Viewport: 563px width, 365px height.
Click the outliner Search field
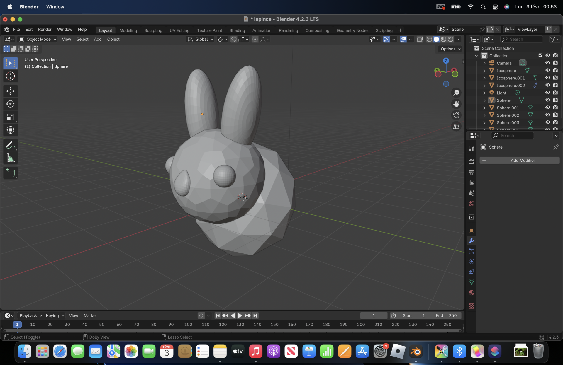click(521, 39)
